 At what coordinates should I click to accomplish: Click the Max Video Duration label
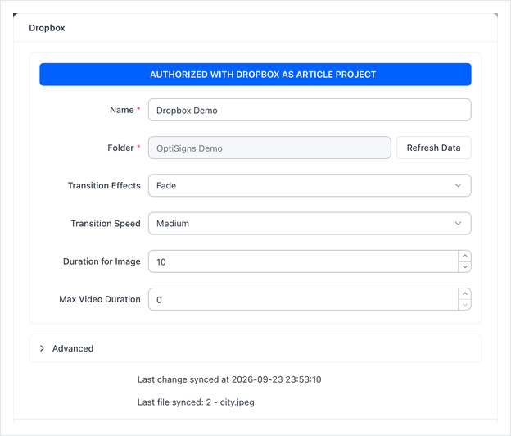(x=100, y=299)
